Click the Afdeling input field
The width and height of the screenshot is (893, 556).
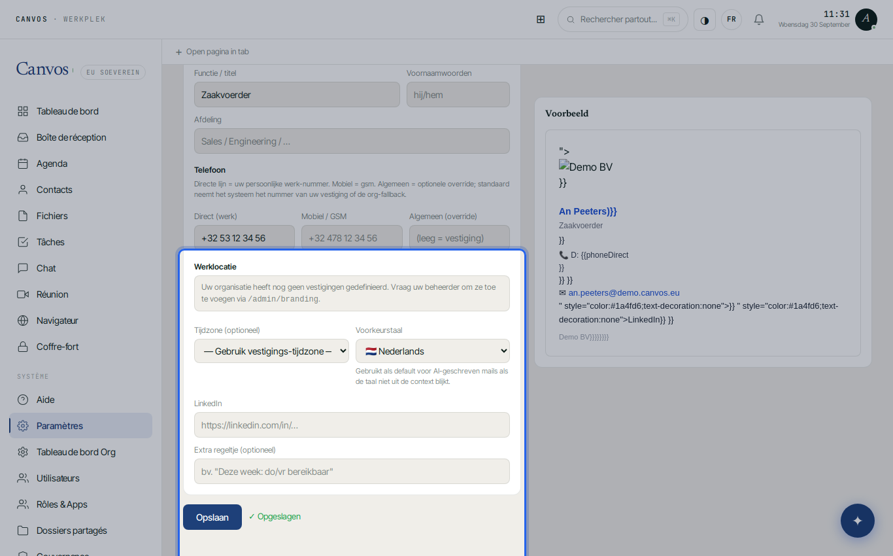[x=352, y=141]
